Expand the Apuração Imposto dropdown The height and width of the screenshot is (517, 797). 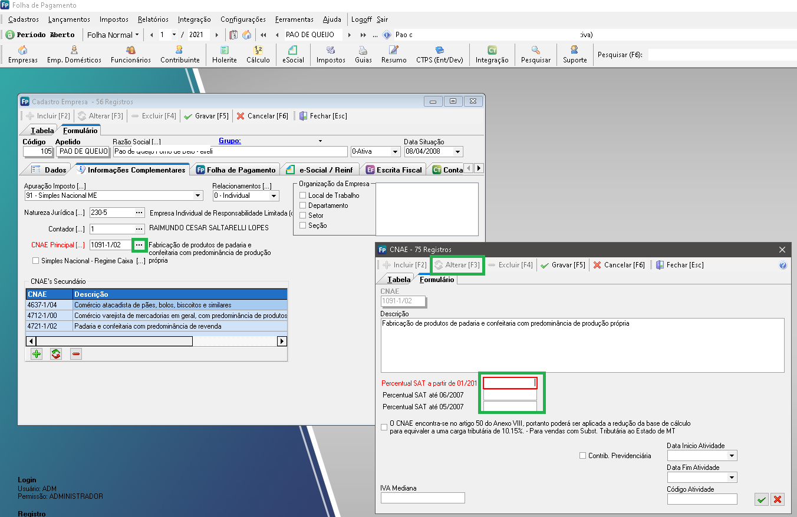click(197, 195)
